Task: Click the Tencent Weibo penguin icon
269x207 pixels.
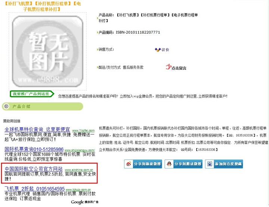Action: [x=169, y=164]
